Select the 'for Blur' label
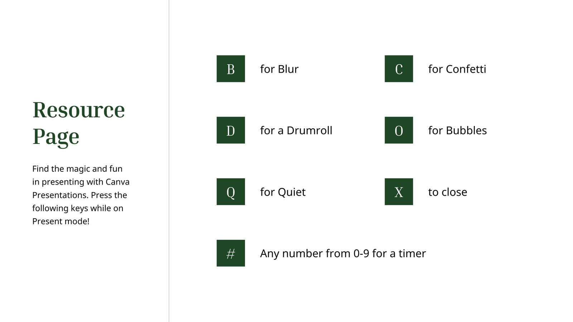This screenshot has height=322, width=573. coord(279,69)
